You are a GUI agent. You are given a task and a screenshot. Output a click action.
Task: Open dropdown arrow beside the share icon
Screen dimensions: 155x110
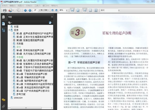13,10
